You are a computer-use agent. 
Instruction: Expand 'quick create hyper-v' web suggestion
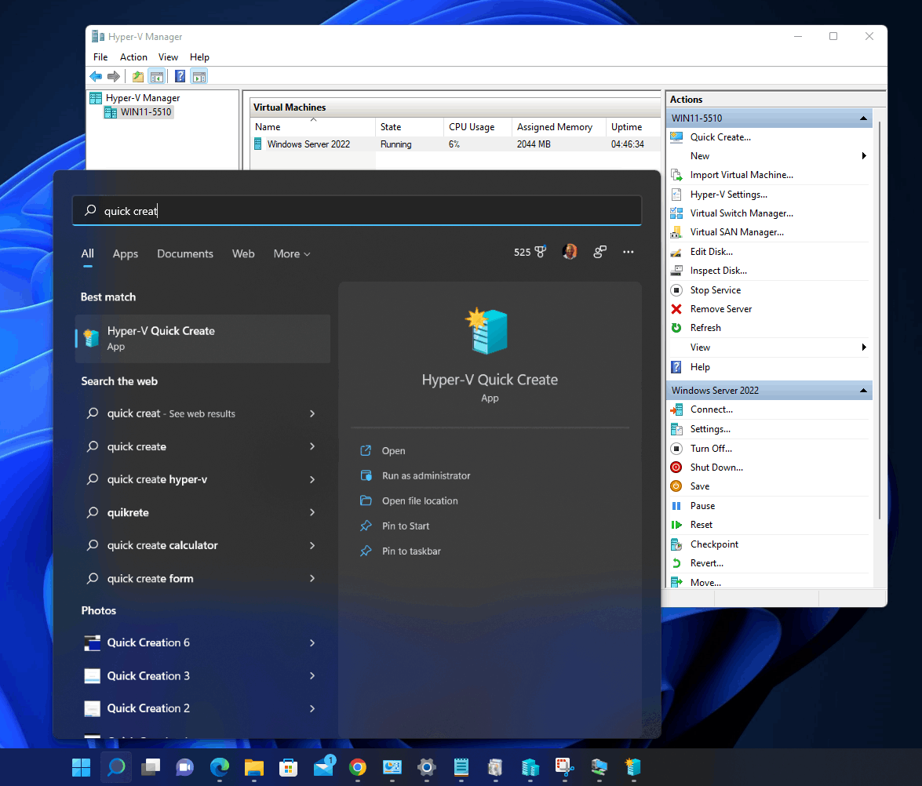click(312, 479)
